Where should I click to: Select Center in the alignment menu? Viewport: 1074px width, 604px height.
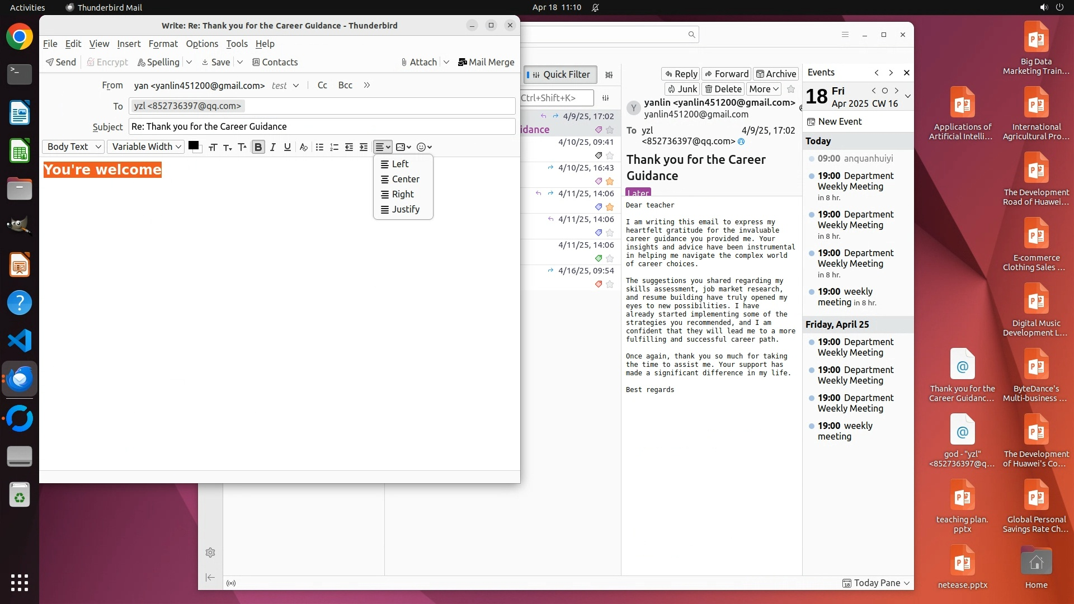(405, 179)
